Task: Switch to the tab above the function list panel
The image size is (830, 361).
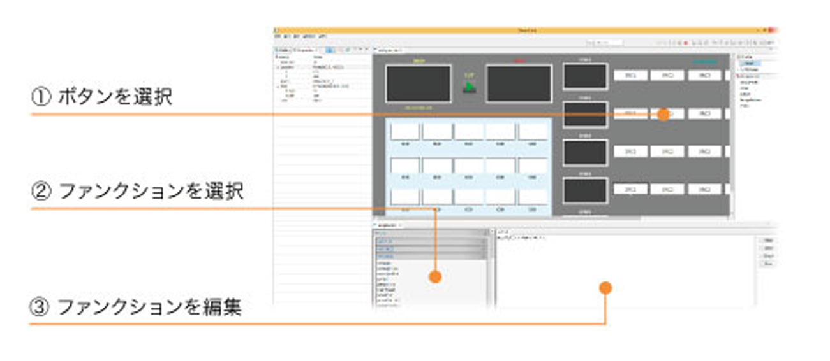Action: (x=386, y=225)
